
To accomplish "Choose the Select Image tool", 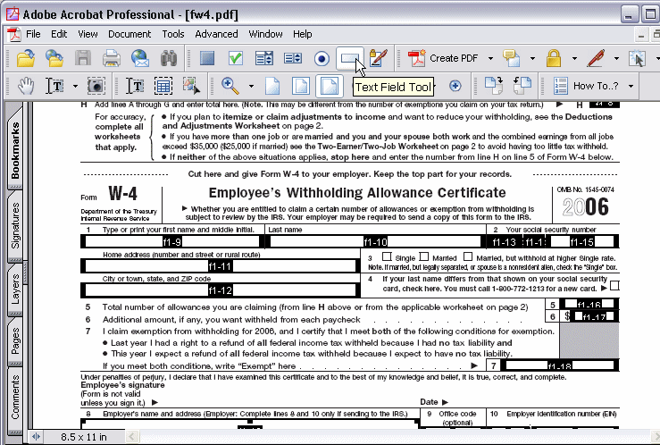I will [x=191, y=86].
